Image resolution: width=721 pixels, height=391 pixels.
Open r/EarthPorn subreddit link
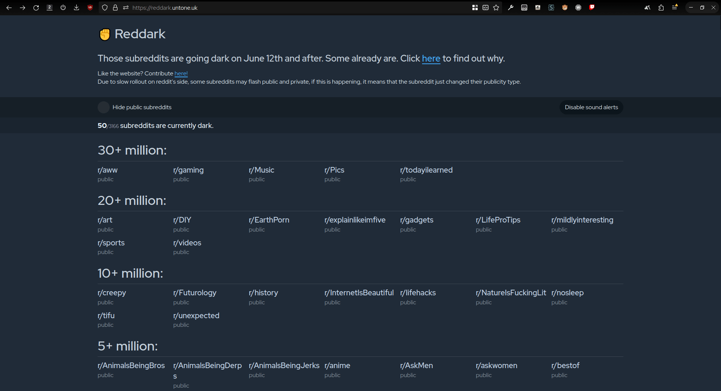tap(269, 220)
